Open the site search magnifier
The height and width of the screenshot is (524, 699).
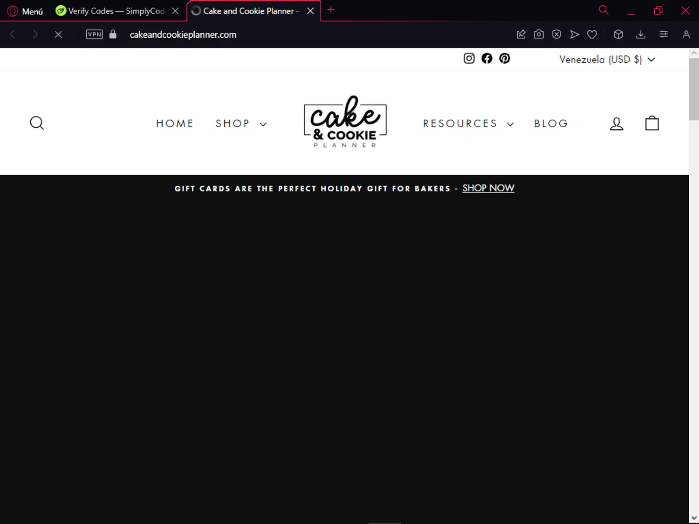point(37,123)
